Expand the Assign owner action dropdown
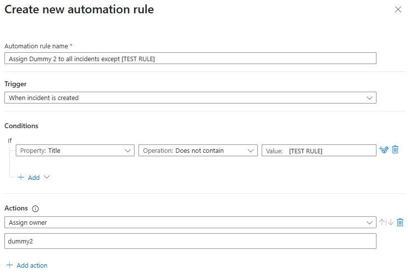This screenshot has height=278, width=408. [x=190, y=222]
